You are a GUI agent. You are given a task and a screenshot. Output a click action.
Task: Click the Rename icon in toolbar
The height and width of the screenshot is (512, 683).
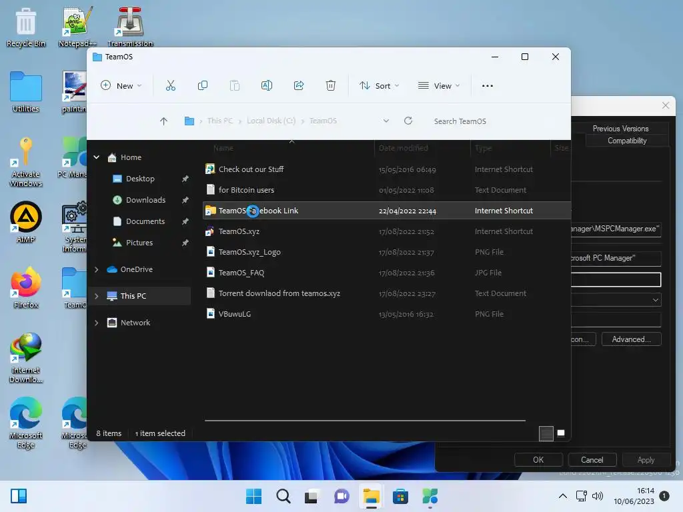click(x=267, y=86)
